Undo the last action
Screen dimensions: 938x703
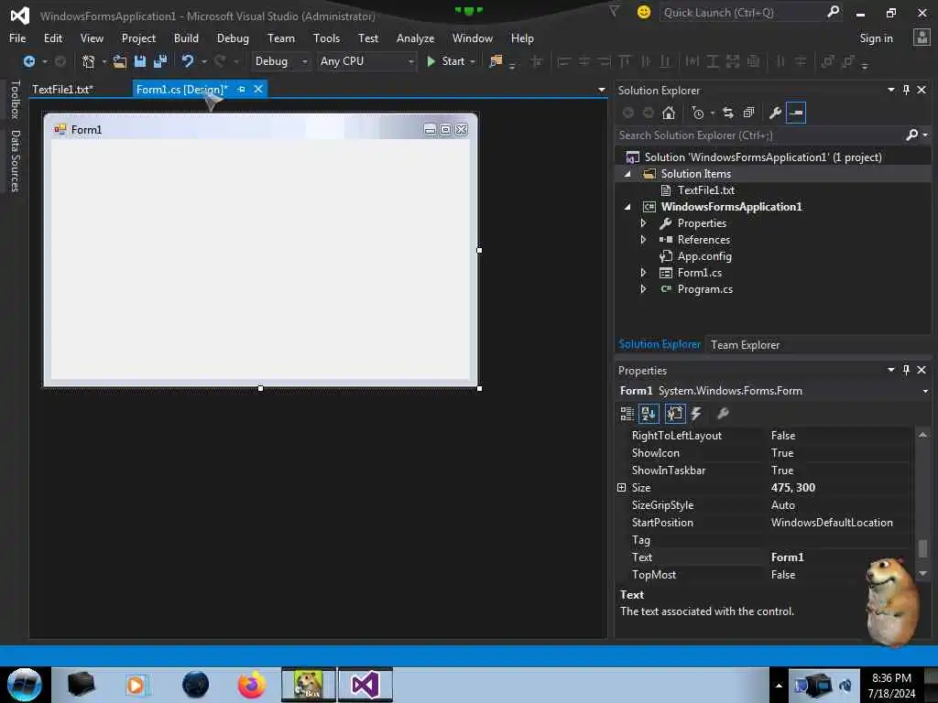coord(187,61)
